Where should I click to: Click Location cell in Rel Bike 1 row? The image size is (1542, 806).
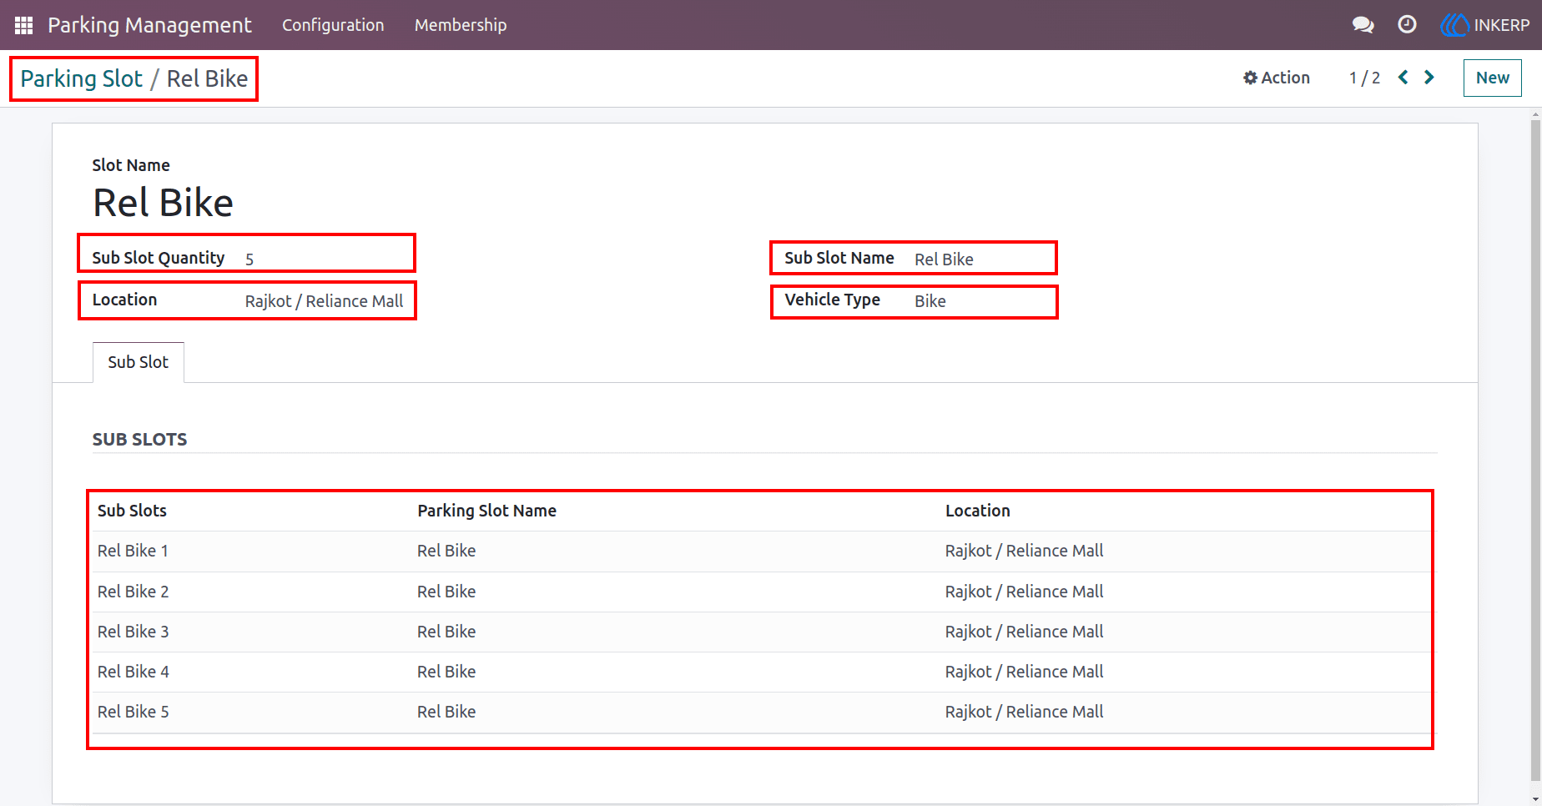(x=1025, y=551)
